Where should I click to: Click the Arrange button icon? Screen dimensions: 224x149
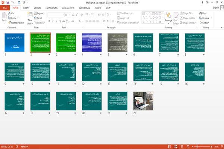[168, 15]
